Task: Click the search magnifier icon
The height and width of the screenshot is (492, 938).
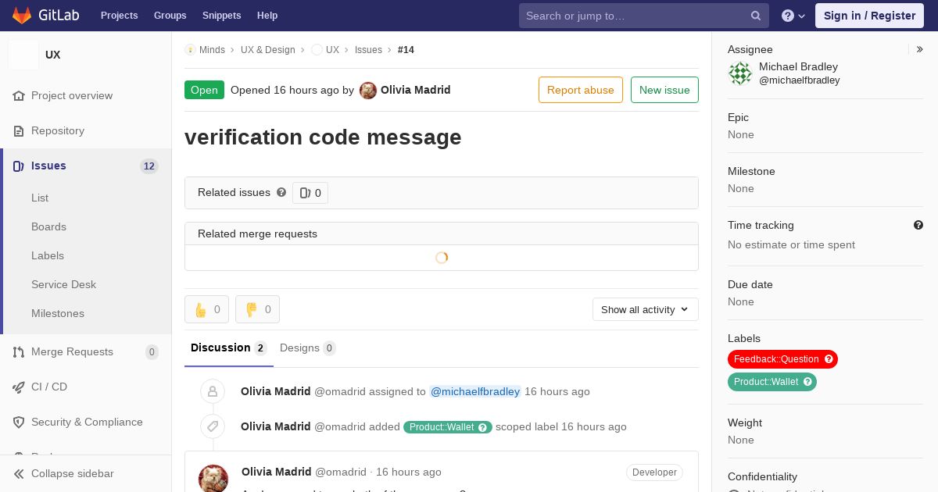Action: (x=756, y=16)
